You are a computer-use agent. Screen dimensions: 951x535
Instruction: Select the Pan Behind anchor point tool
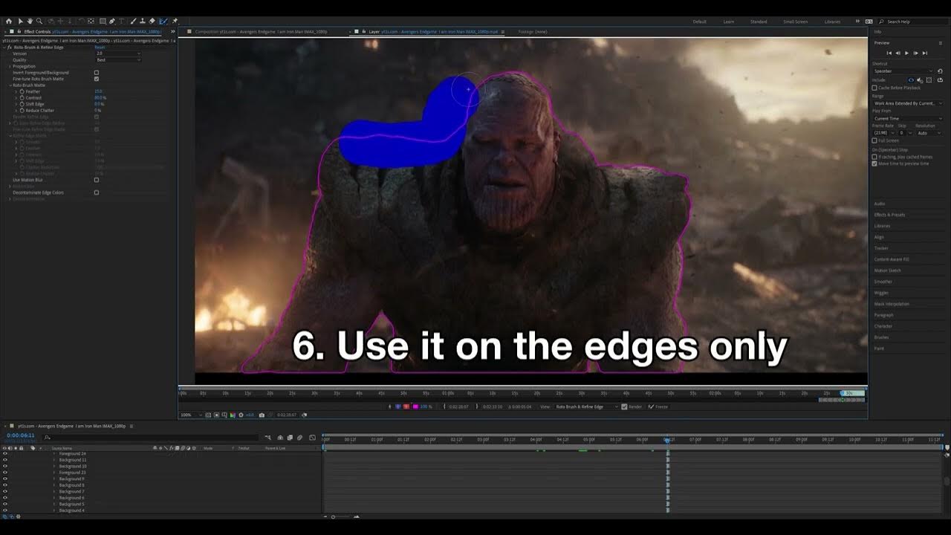pos(91,22)
